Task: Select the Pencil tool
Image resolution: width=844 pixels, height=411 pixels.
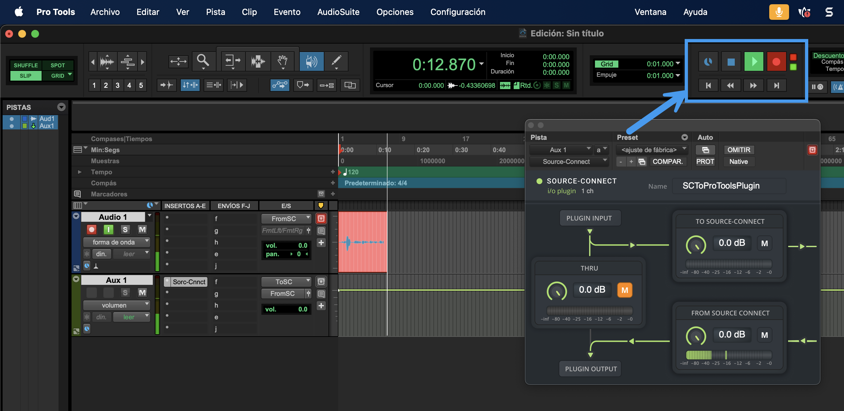Action: tap(336, 61)
